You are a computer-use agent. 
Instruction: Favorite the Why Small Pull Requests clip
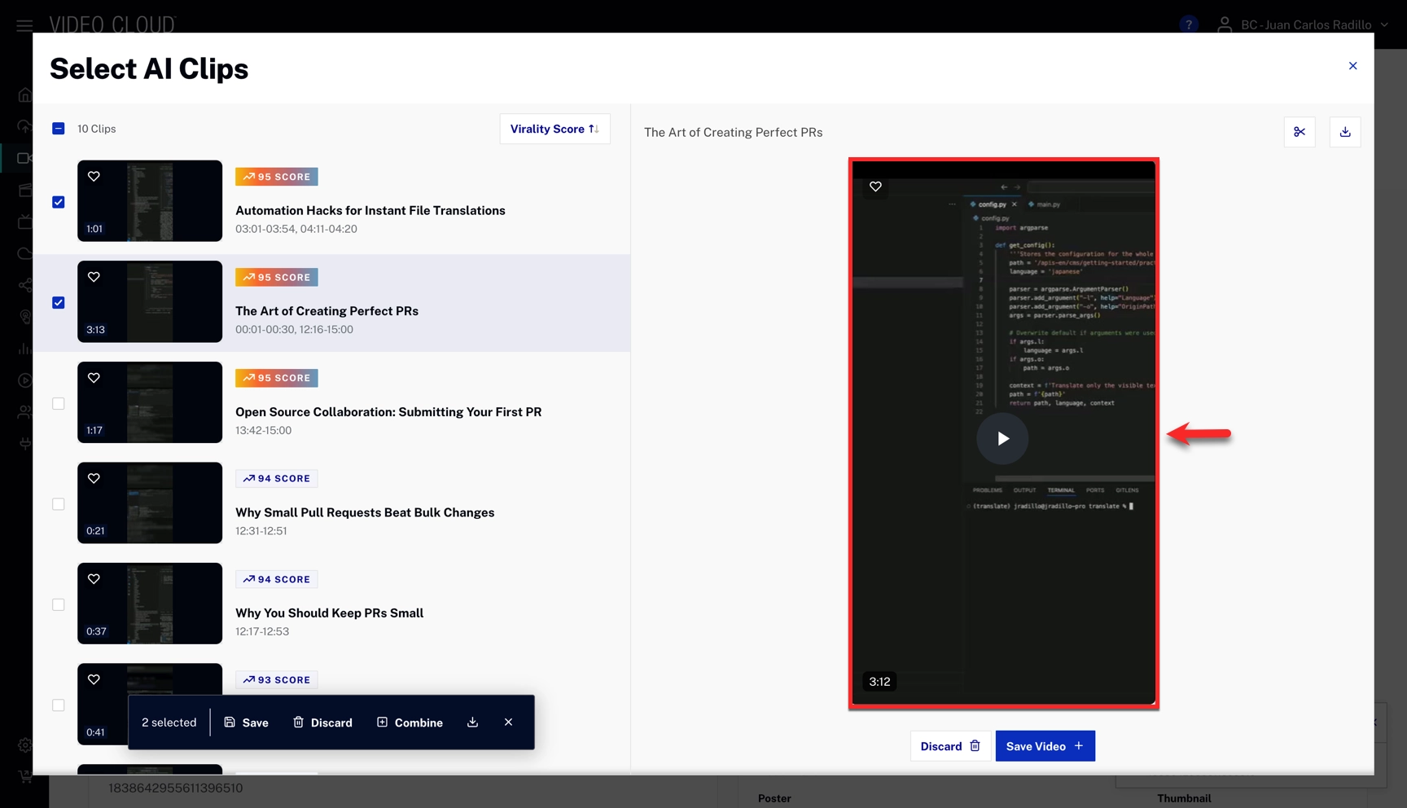94,478
